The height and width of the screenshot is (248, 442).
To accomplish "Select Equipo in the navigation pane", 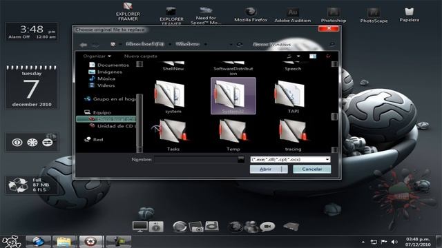I will pos(97,112).
